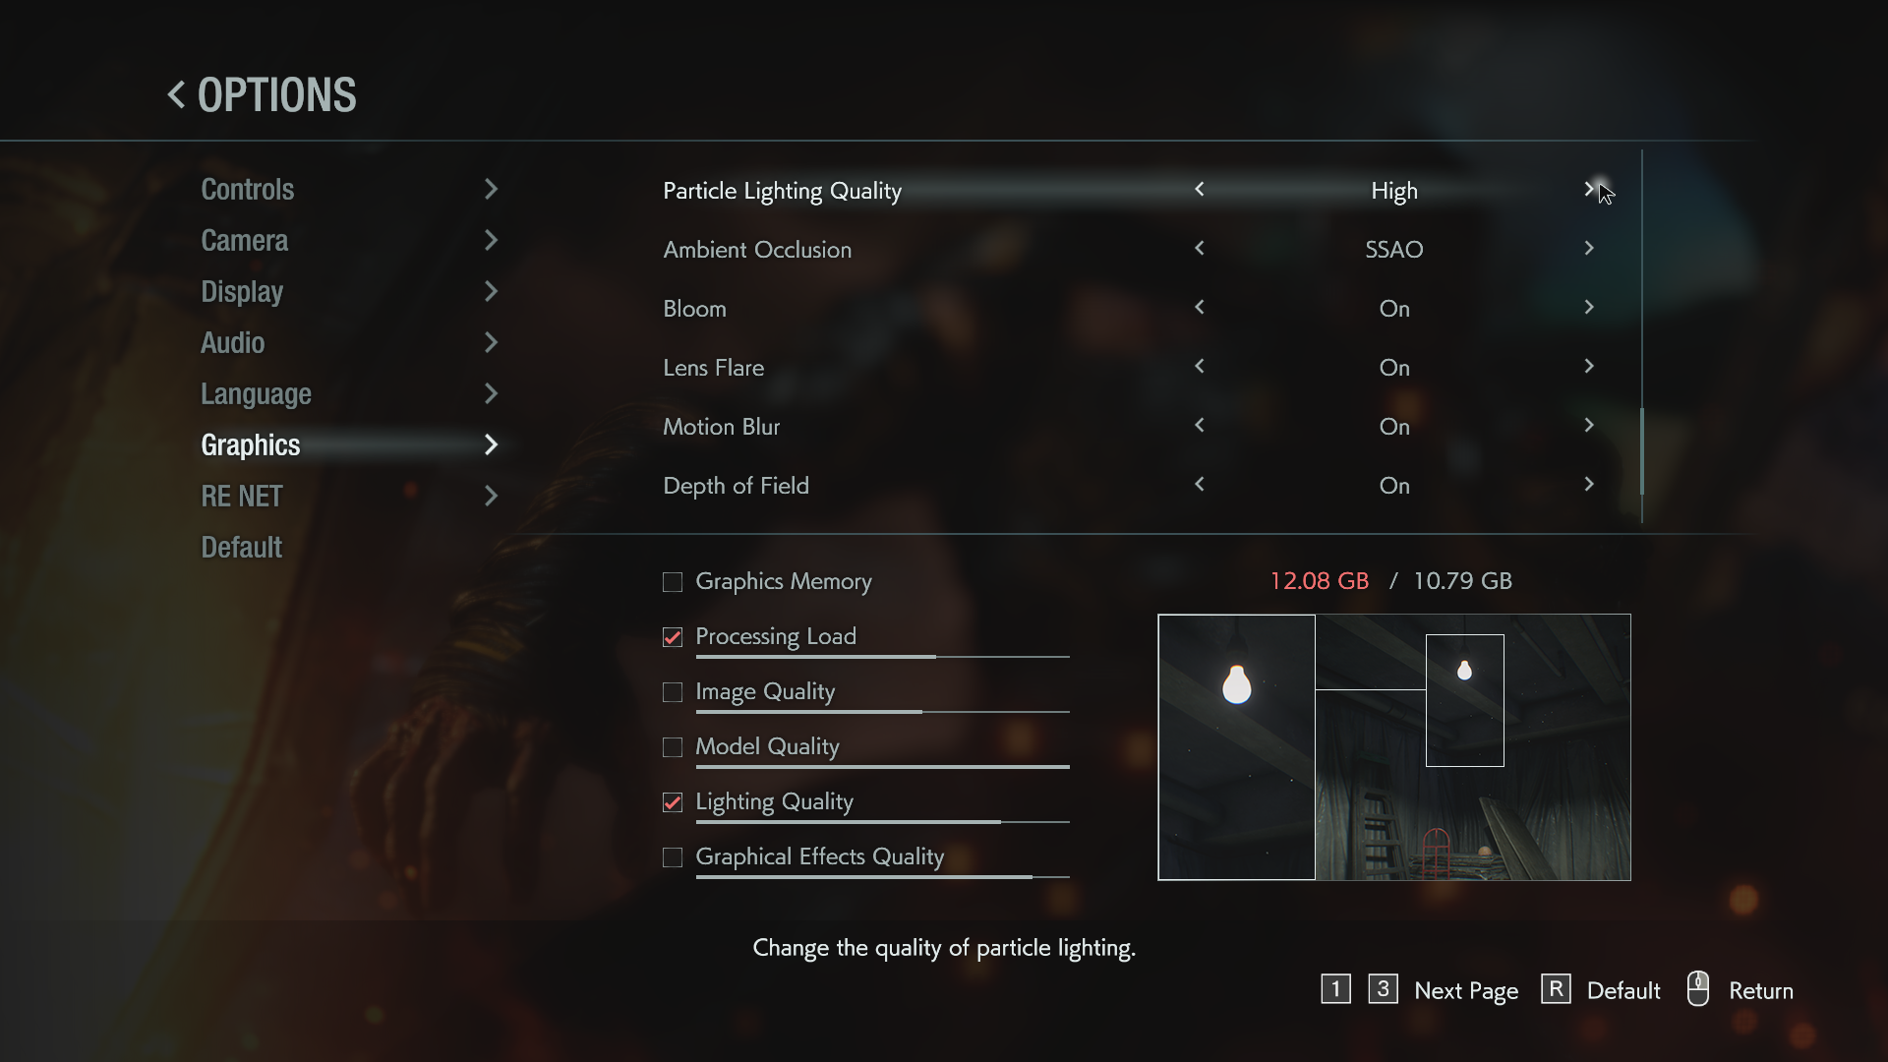Click the right arrow for Lens Flare setting
Viewport: 1888px width, 1062px height.
tap(1588, 367)
